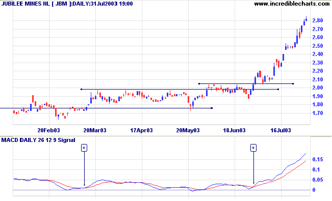Select the 20Mar03 date label

(95, 130)
